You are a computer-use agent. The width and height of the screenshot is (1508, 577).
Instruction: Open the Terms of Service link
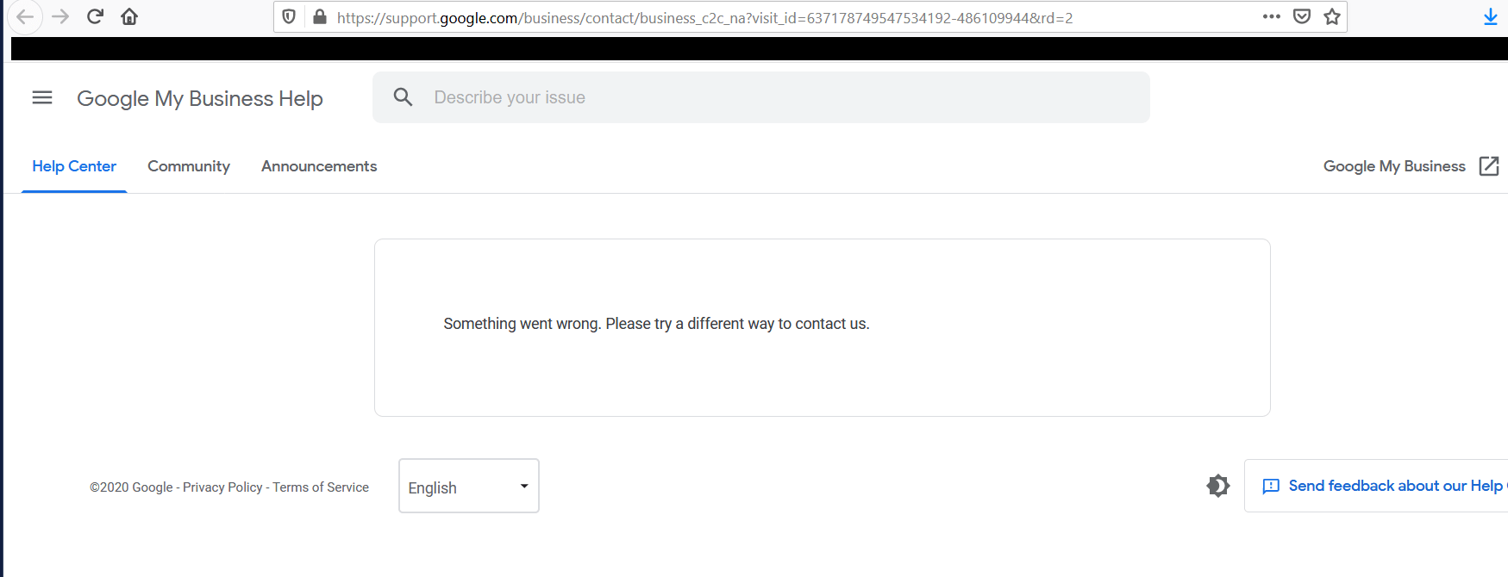click(321, 487)
